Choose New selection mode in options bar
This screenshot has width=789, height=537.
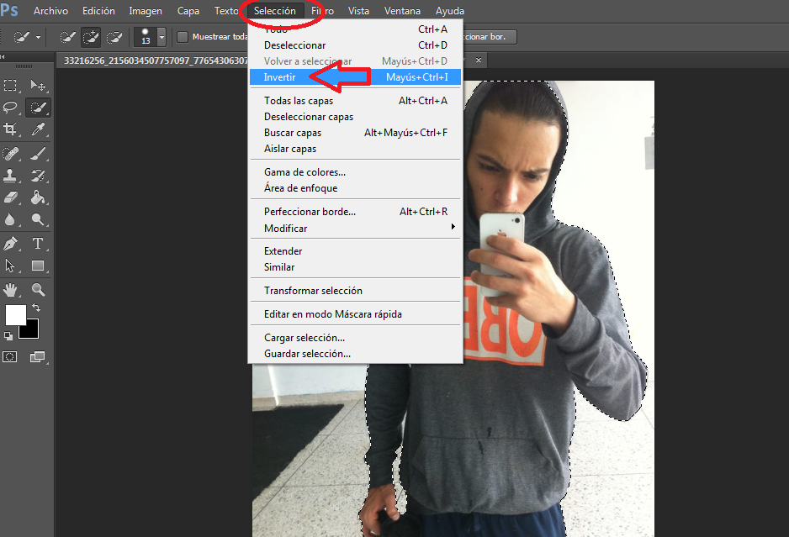tap(67, 37)
